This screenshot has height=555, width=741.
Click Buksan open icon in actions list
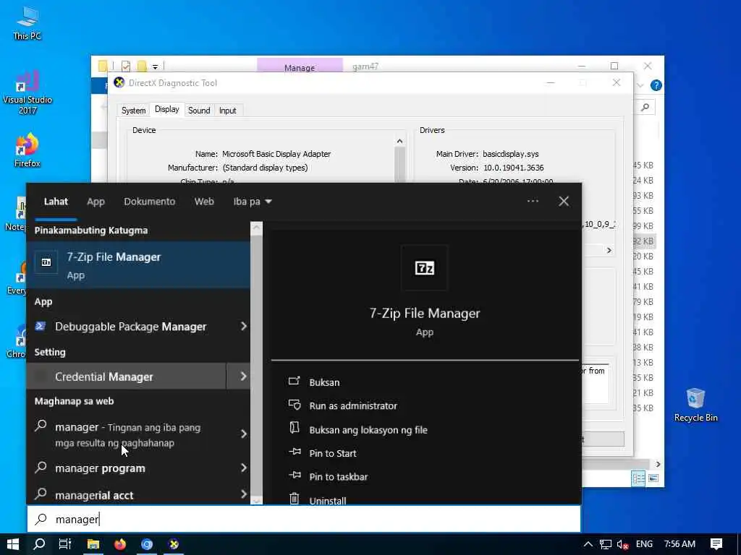(x=294, y=382)
